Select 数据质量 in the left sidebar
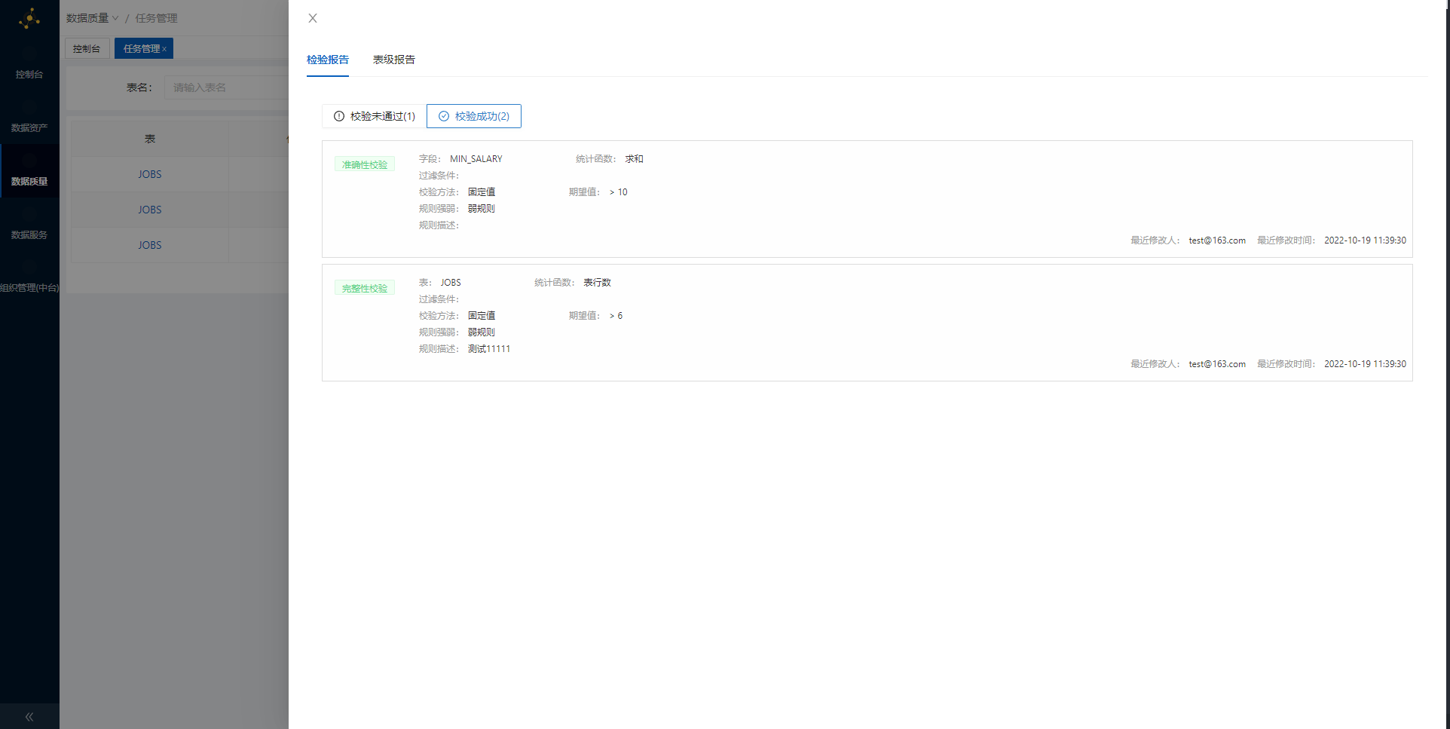This screenshot has width=1450, height=729. (x=29, y=182)
